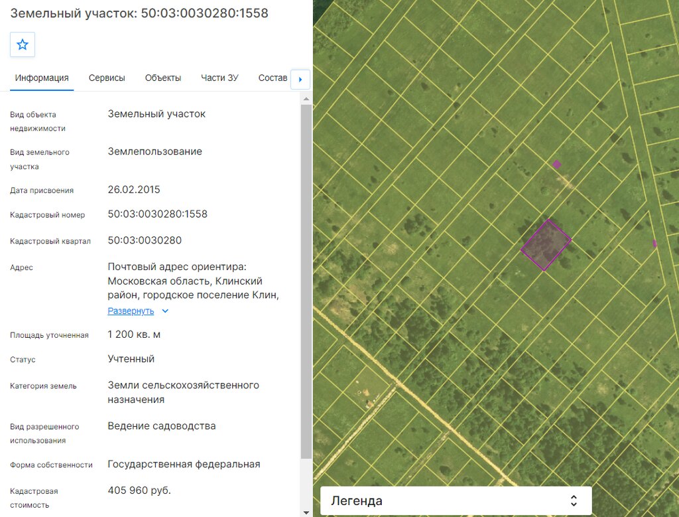Click the purple marker near the map's right edge
679x517 pixels.
tap(654, 244)
